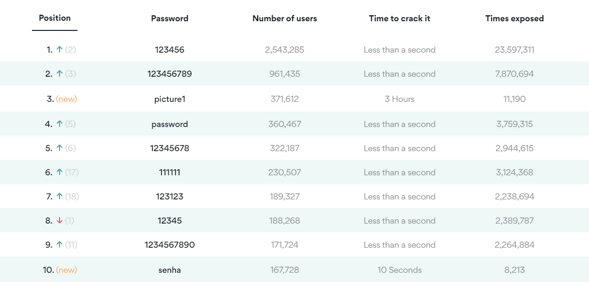
Task: Click the orange (new) label next to picture1
Action: tap(66, 99)
